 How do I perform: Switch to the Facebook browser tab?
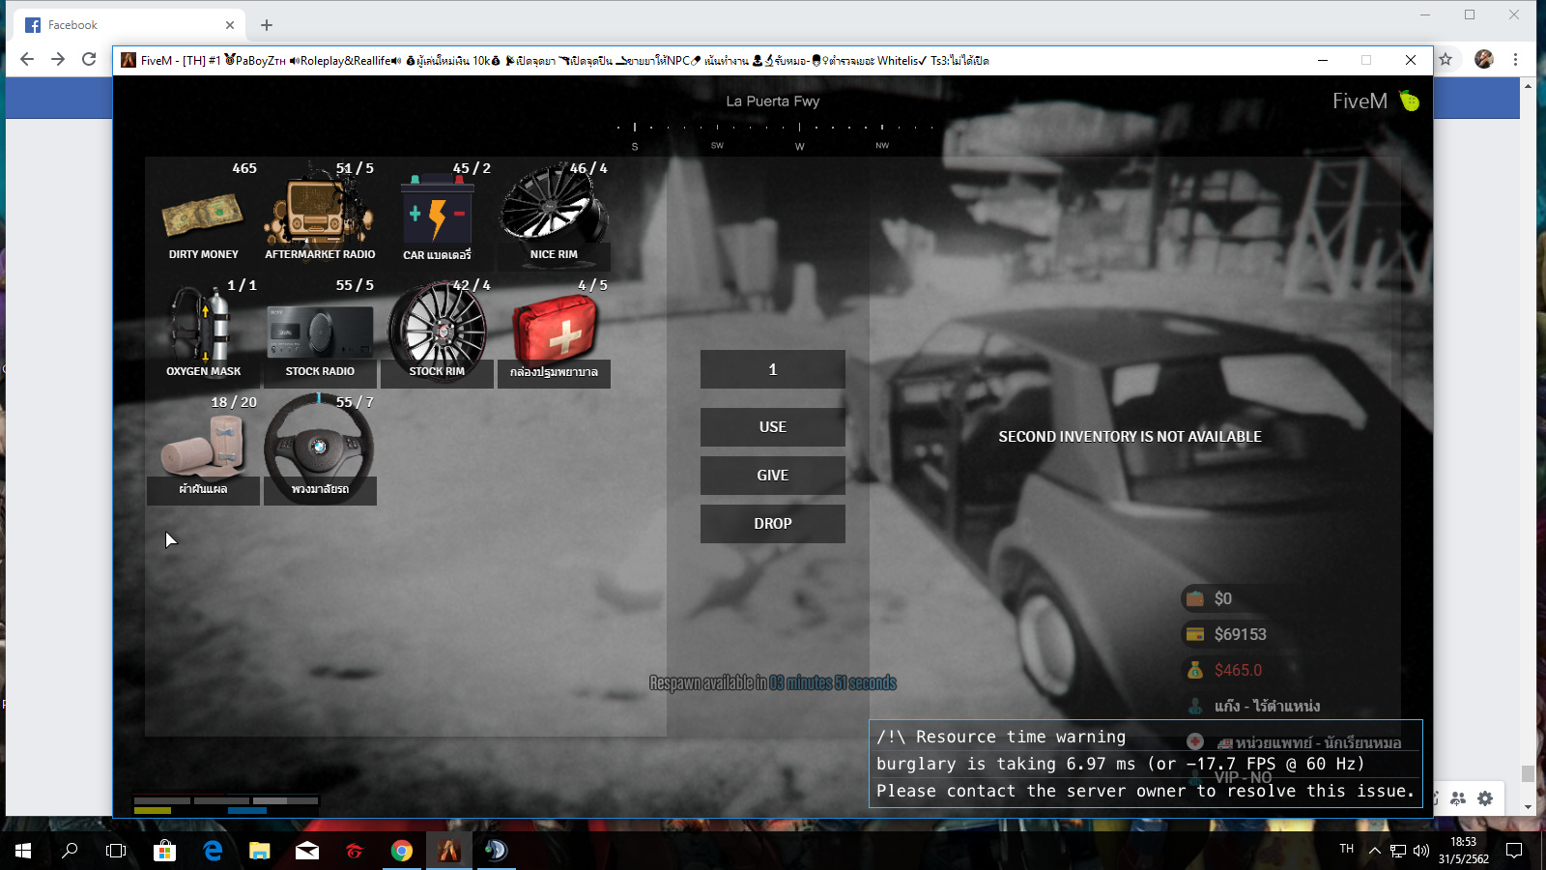click(x=126, y=24)
